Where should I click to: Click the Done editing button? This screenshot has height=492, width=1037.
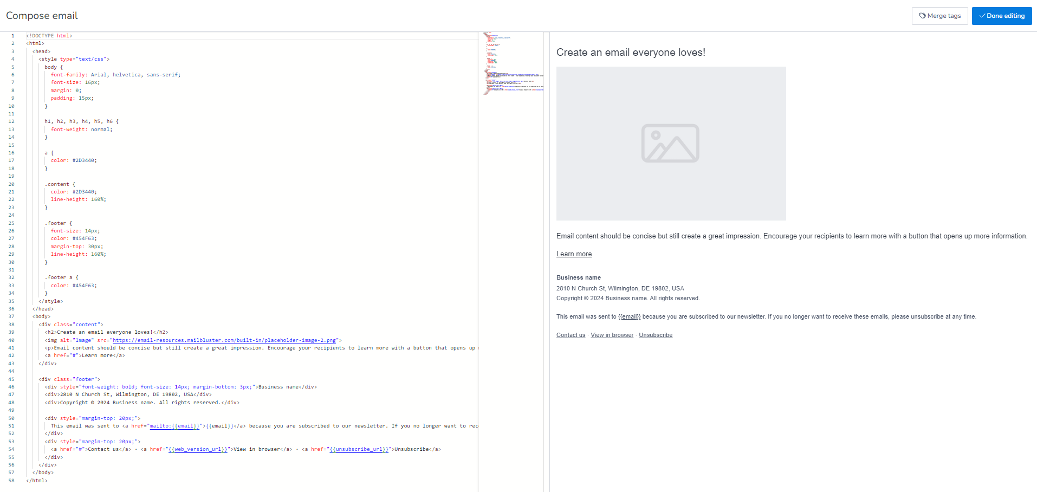point(1002,16)
